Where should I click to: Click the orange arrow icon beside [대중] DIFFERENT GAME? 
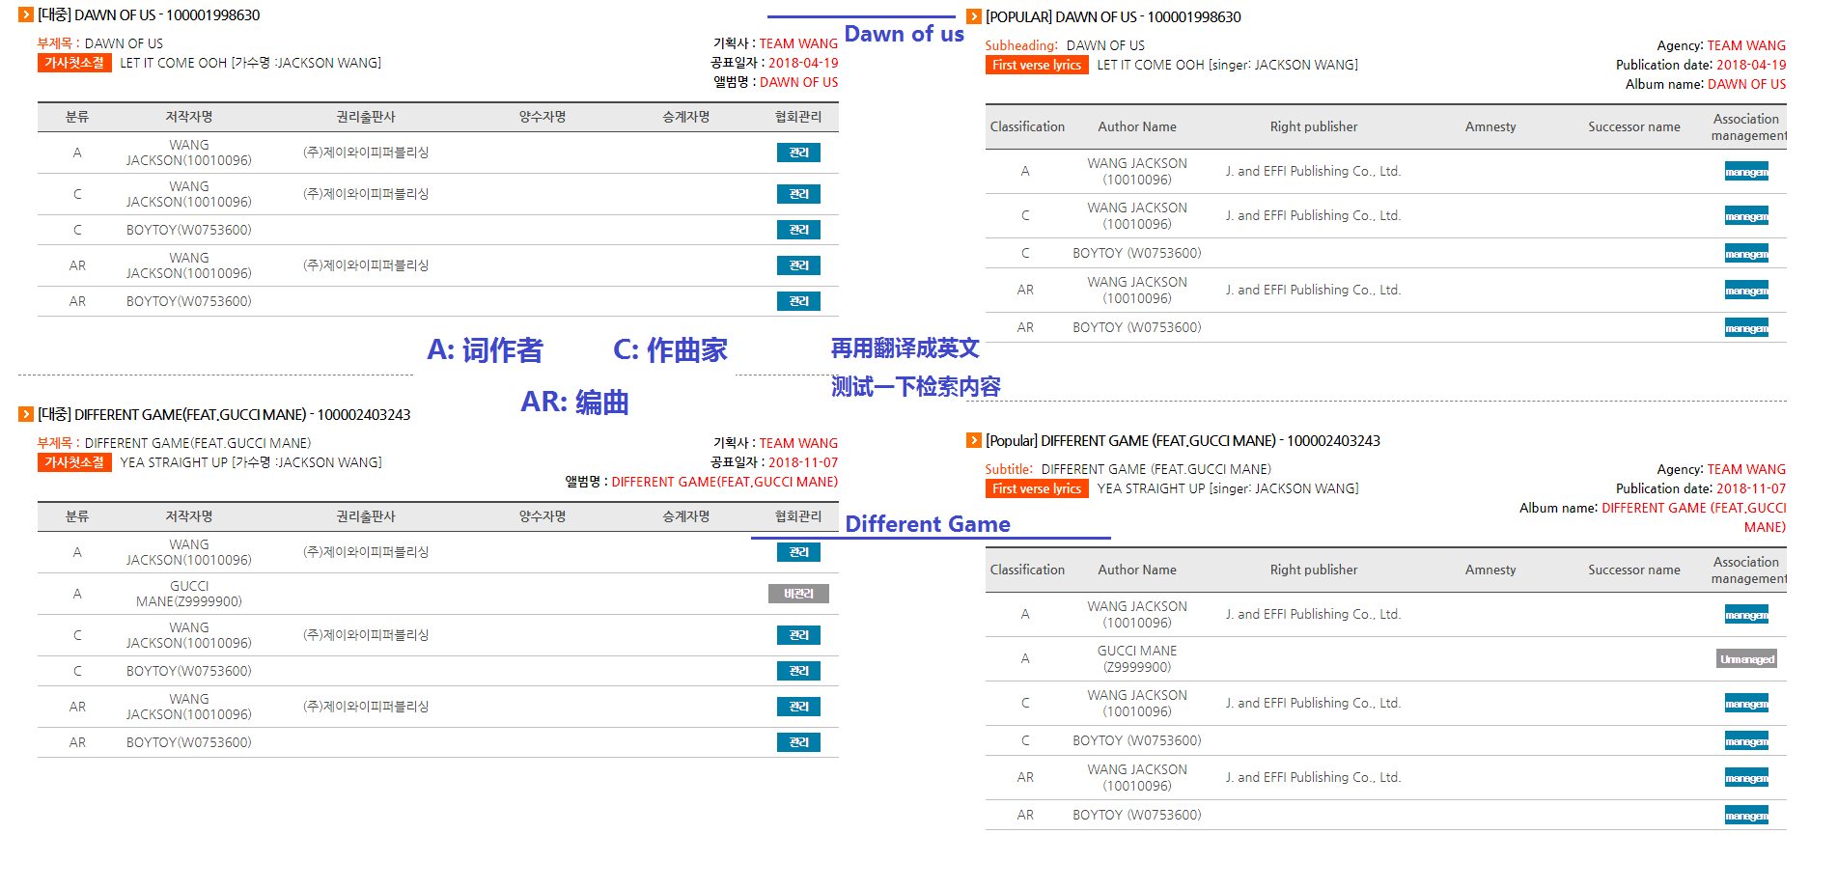point(24,414)
